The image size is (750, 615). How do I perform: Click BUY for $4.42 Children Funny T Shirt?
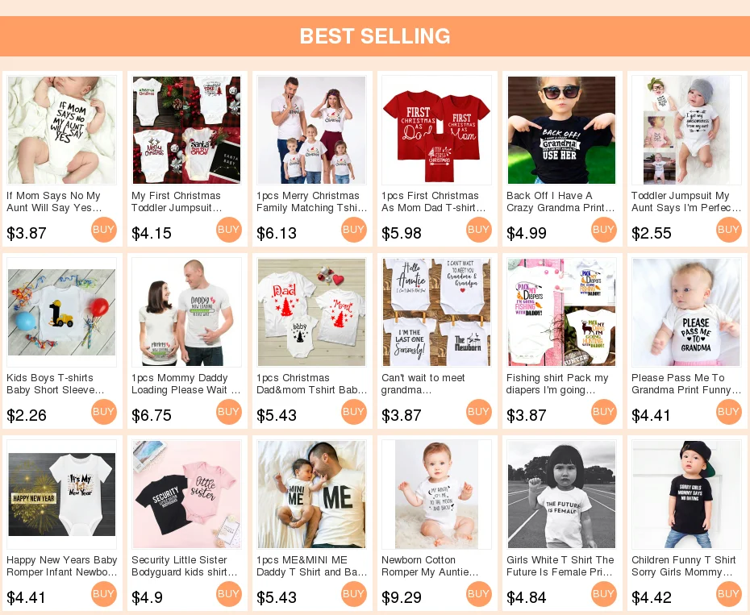pyautogui.click(x=729, y=594)
